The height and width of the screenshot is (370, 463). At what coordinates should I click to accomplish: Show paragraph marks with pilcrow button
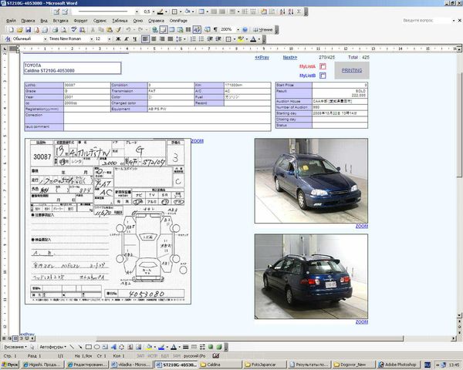(215, 30)
